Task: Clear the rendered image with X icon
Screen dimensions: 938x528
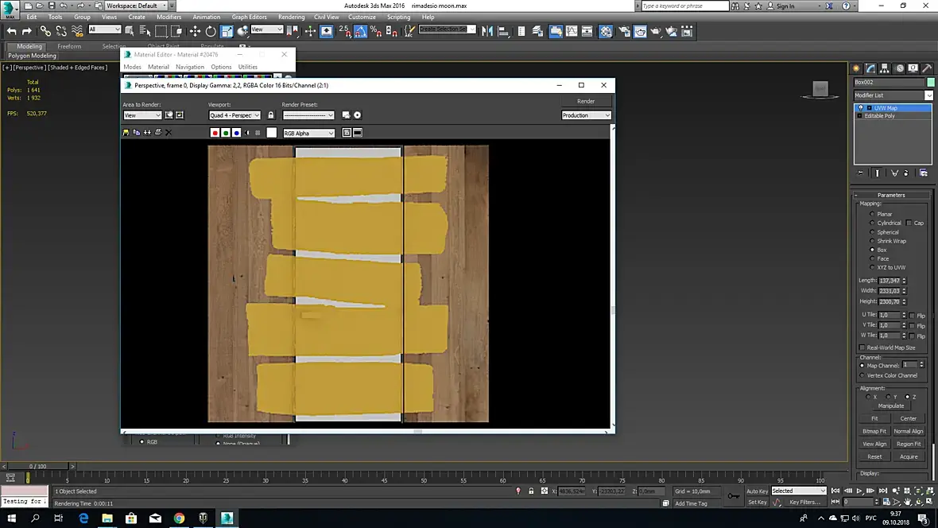Action: click(x=169, y=133)
